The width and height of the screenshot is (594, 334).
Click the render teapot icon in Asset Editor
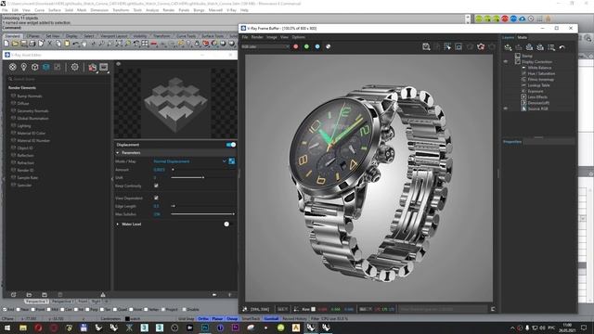tap(93, 68)
